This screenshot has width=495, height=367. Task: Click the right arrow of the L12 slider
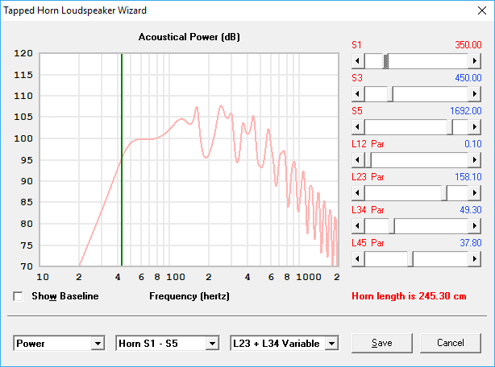[475, 160]
